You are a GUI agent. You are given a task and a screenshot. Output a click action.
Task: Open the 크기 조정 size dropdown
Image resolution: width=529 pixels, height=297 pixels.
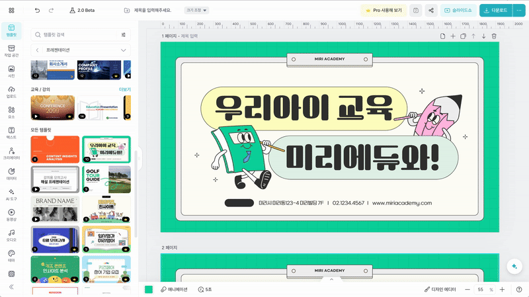pos(196,11)
